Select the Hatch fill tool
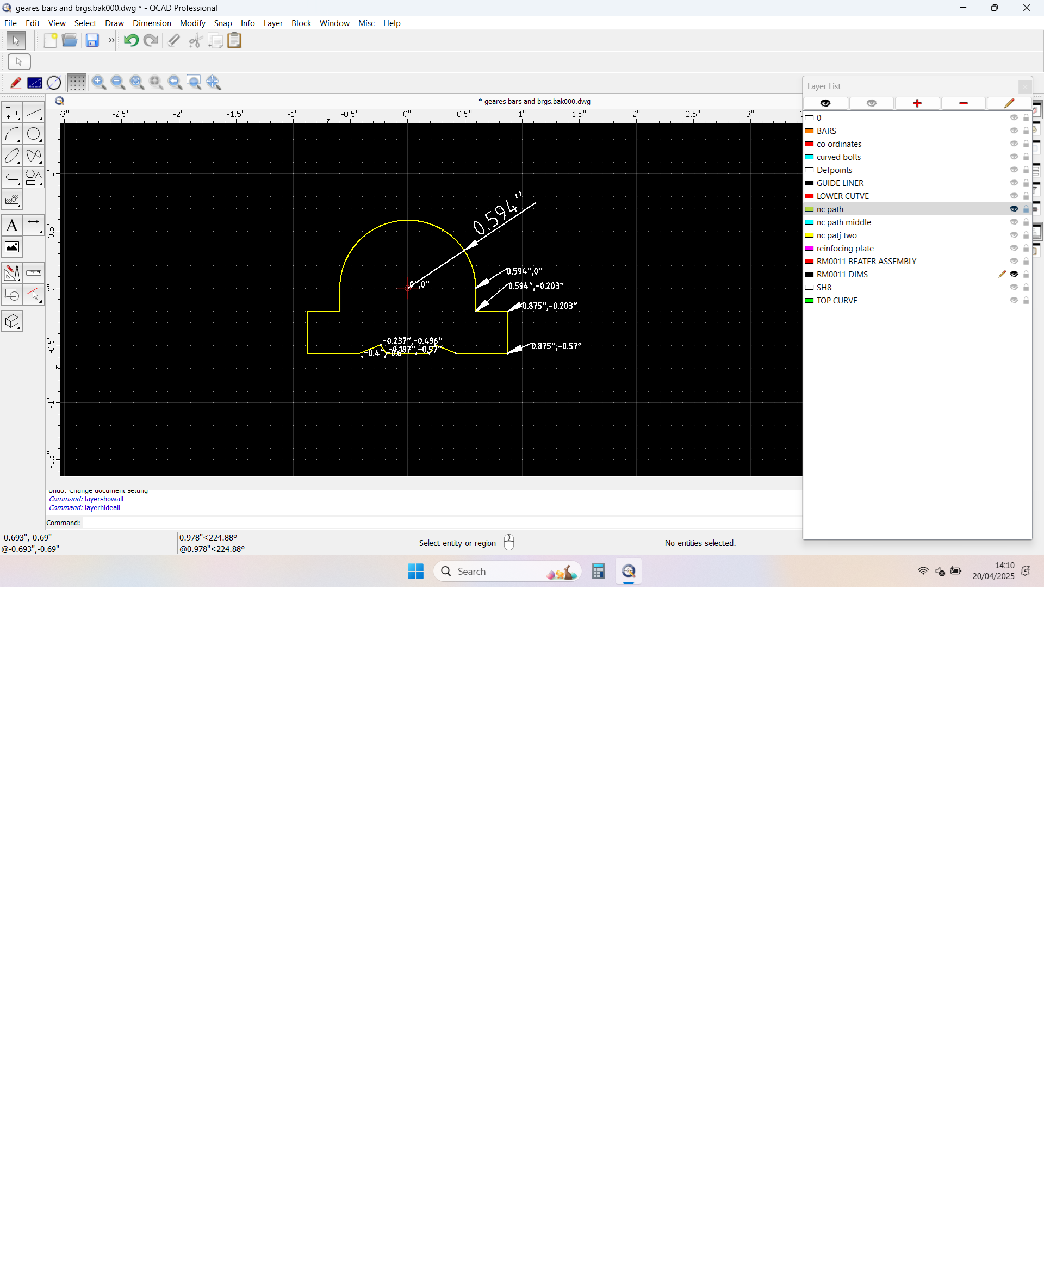The image size is (1044, 1273). 12,200
